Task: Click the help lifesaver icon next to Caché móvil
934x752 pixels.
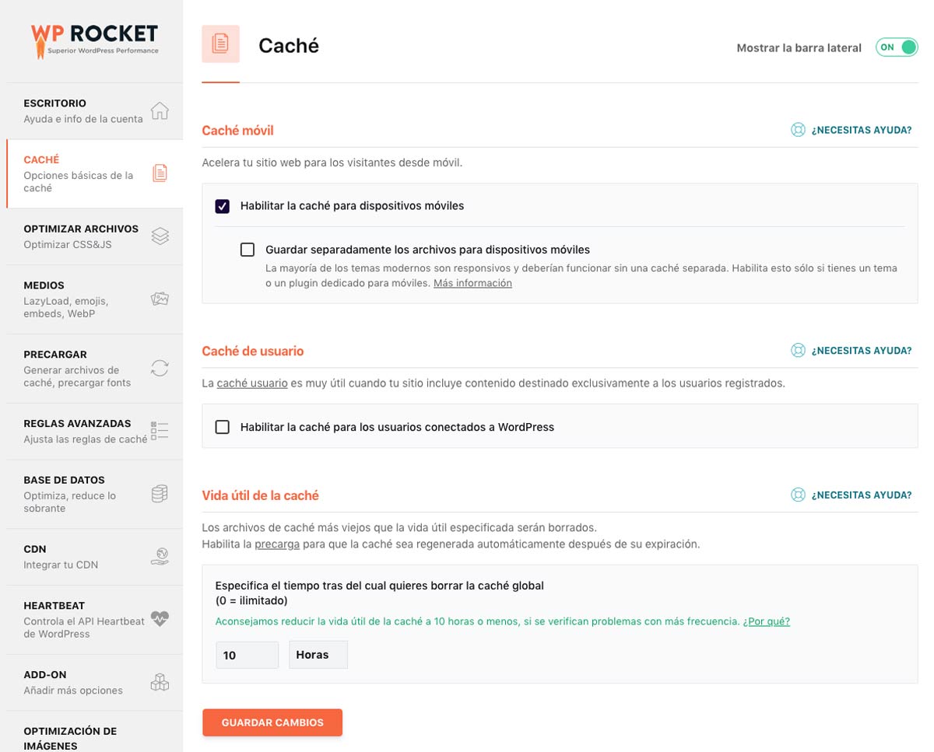Action: (798, 130)
